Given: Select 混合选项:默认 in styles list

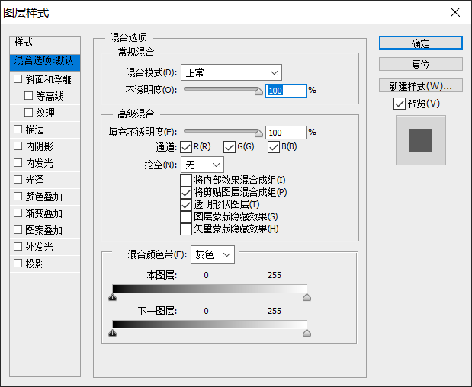Looking at the screenshot, I should click(x=45, y=60).
